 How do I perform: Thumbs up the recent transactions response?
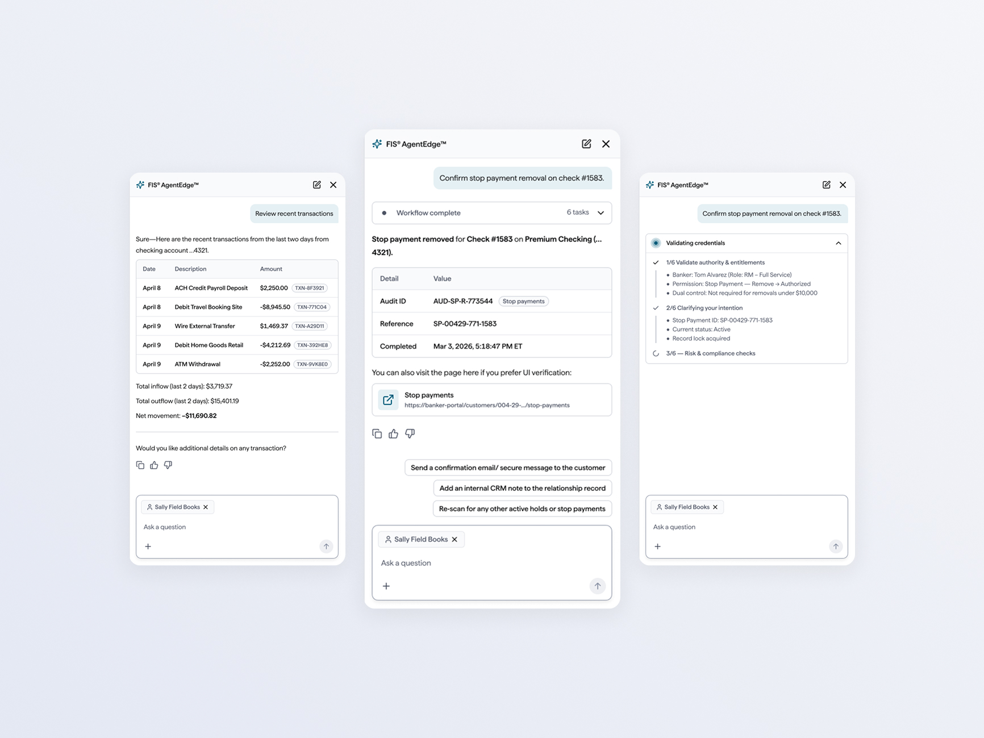pos(154,465)
